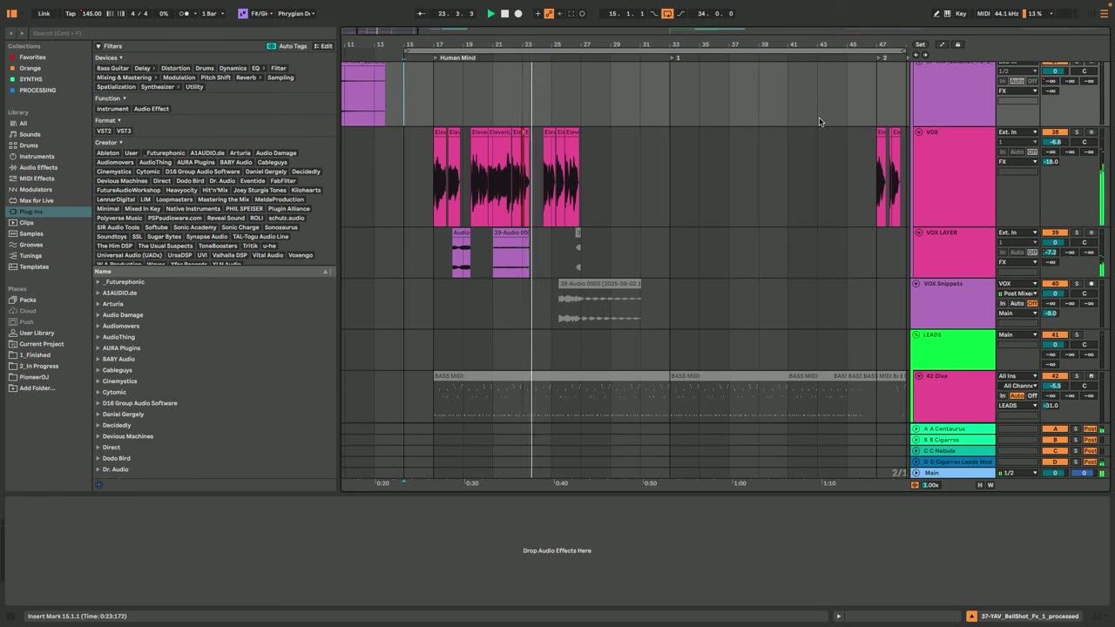The image size is (1115, 627).
Task: Toggle track activator 38 on VOX
Action: (x=1055, y=132)
